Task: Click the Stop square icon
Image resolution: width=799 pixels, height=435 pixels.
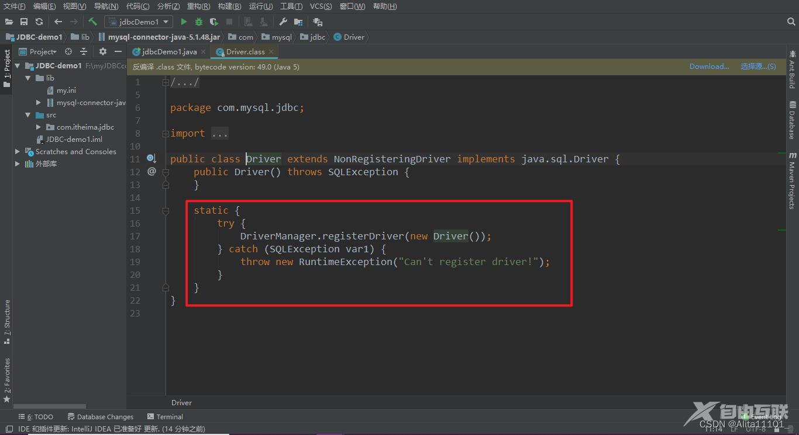Action: click(229, 22)
